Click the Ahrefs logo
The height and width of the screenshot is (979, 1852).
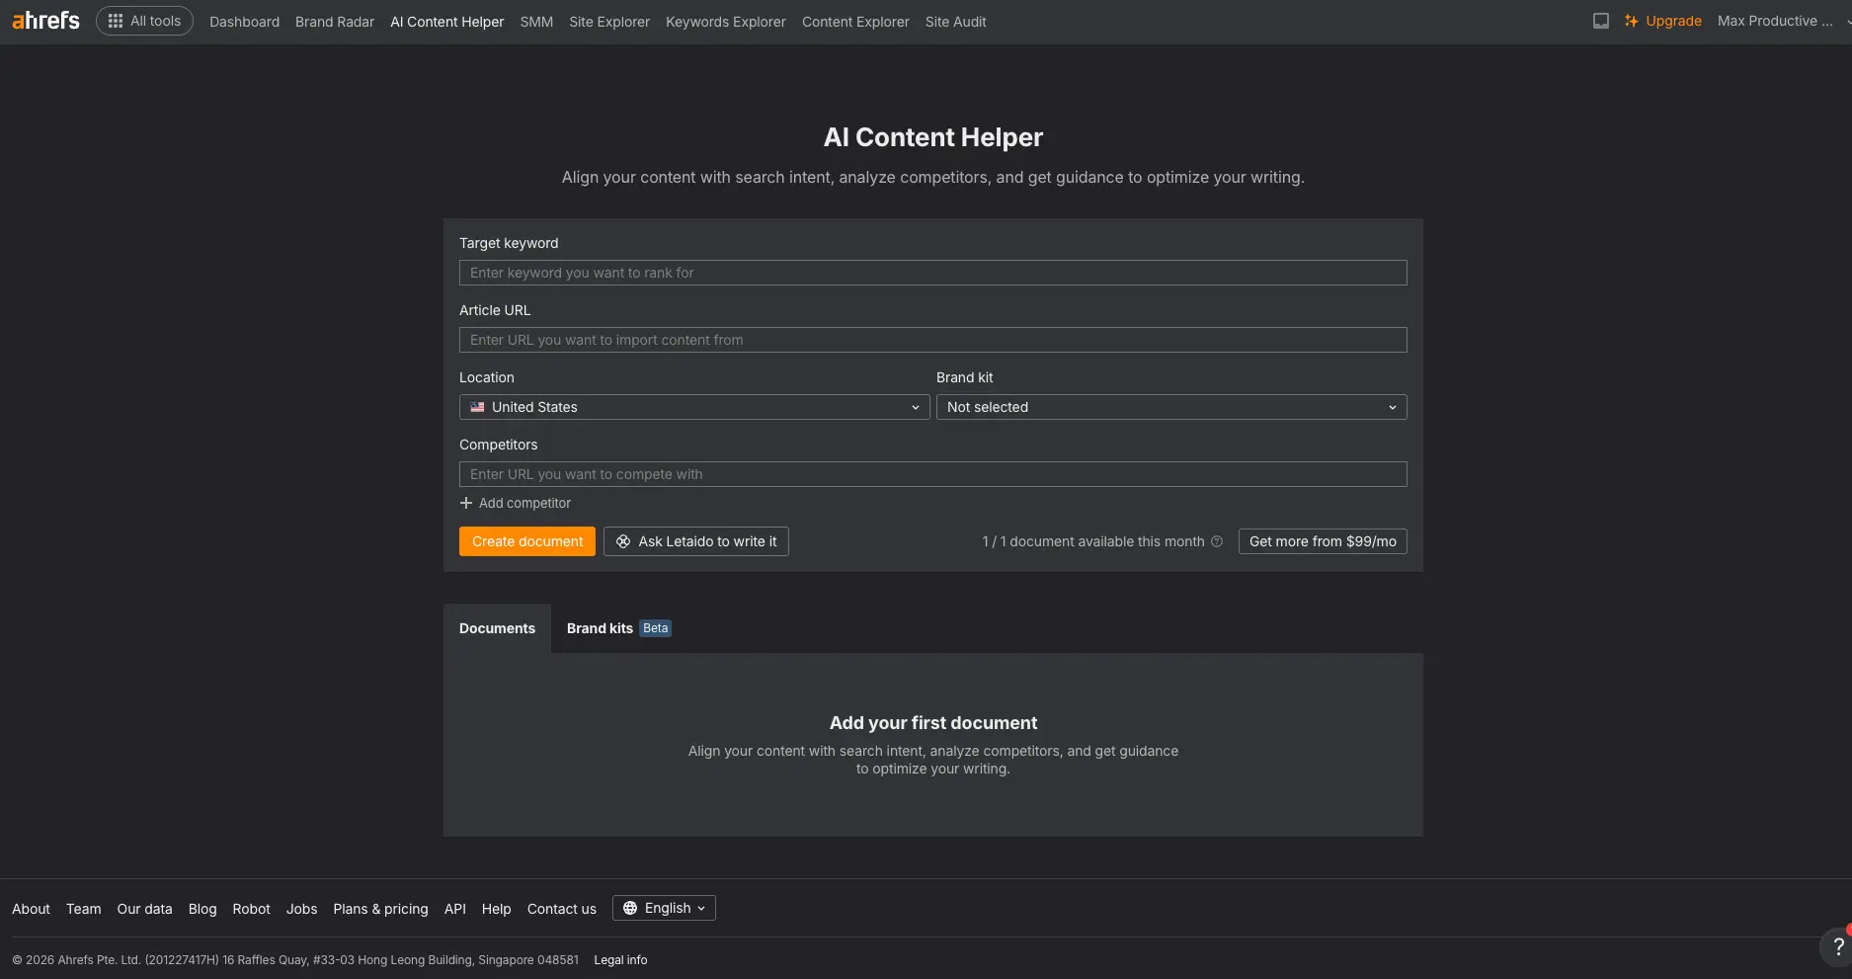pyautogui.click(x=45, y=21)
